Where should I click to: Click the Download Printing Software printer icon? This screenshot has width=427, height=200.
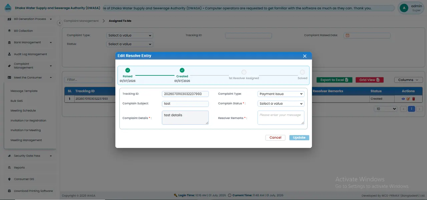pyautogui.click(x=10, y=191)
